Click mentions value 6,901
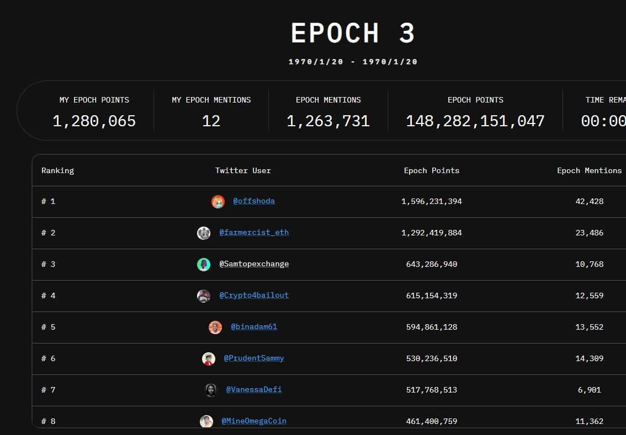The width and height of the screenshot is (626, 435). click(x=589, y=390)
